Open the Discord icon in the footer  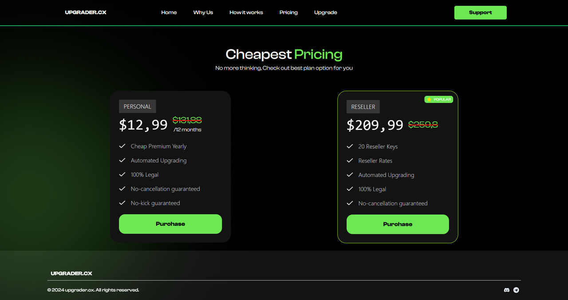(507, 290)
